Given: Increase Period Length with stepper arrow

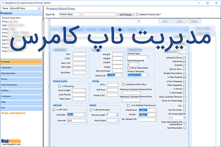Looking at the screenshot, I should 117,114.
